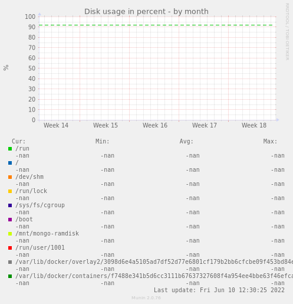Select the /run/lock legend label

(31, 191)
